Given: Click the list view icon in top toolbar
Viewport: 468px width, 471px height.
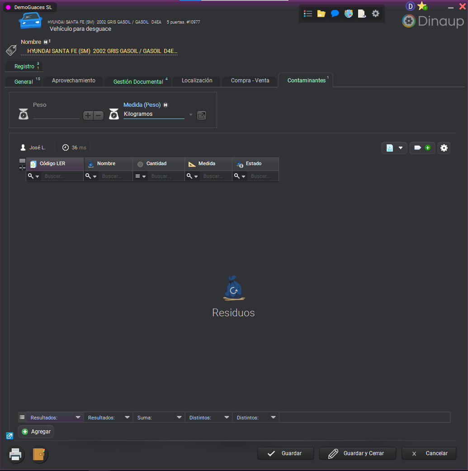Looking at the screenshot, I should (308, 14).
